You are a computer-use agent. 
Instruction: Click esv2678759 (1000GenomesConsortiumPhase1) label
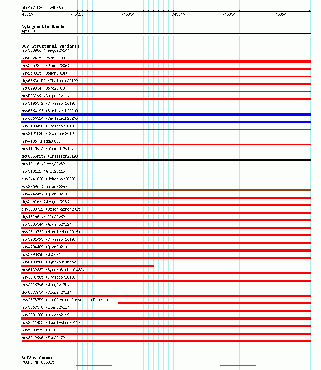coord(65,300)
